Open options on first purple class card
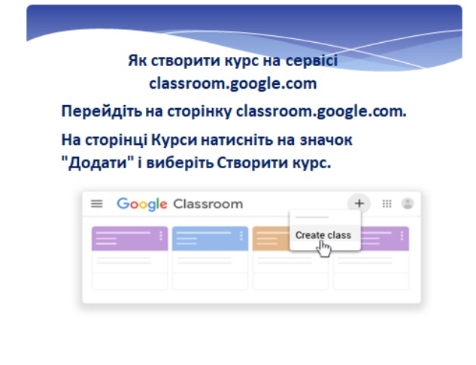The image size is (476, 365). pyautogui.click(x=161, y=235)
